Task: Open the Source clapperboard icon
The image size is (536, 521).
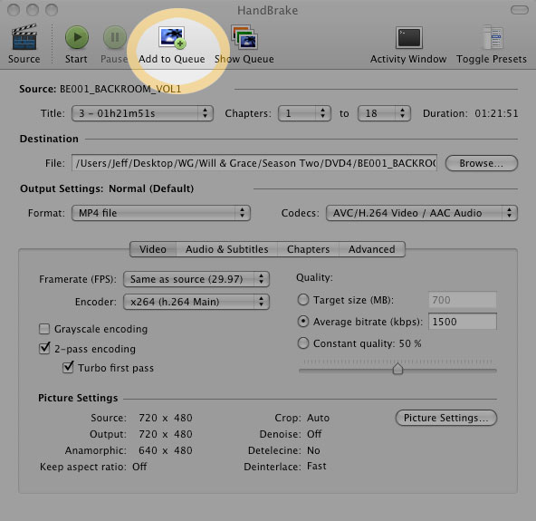Action: tap(24, 37)
